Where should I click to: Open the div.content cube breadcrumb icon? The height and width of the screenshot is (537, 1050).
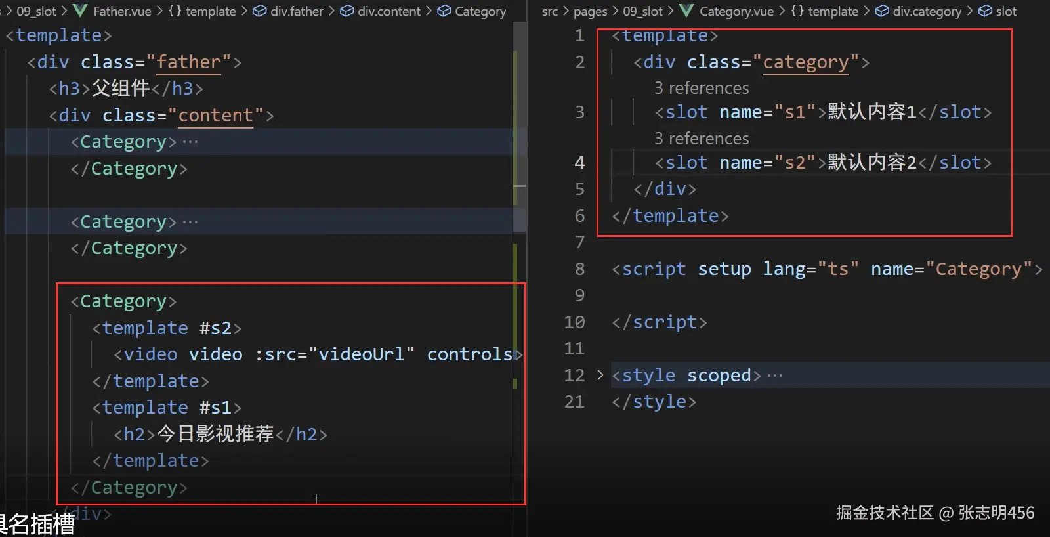click(x=347, y=11)
